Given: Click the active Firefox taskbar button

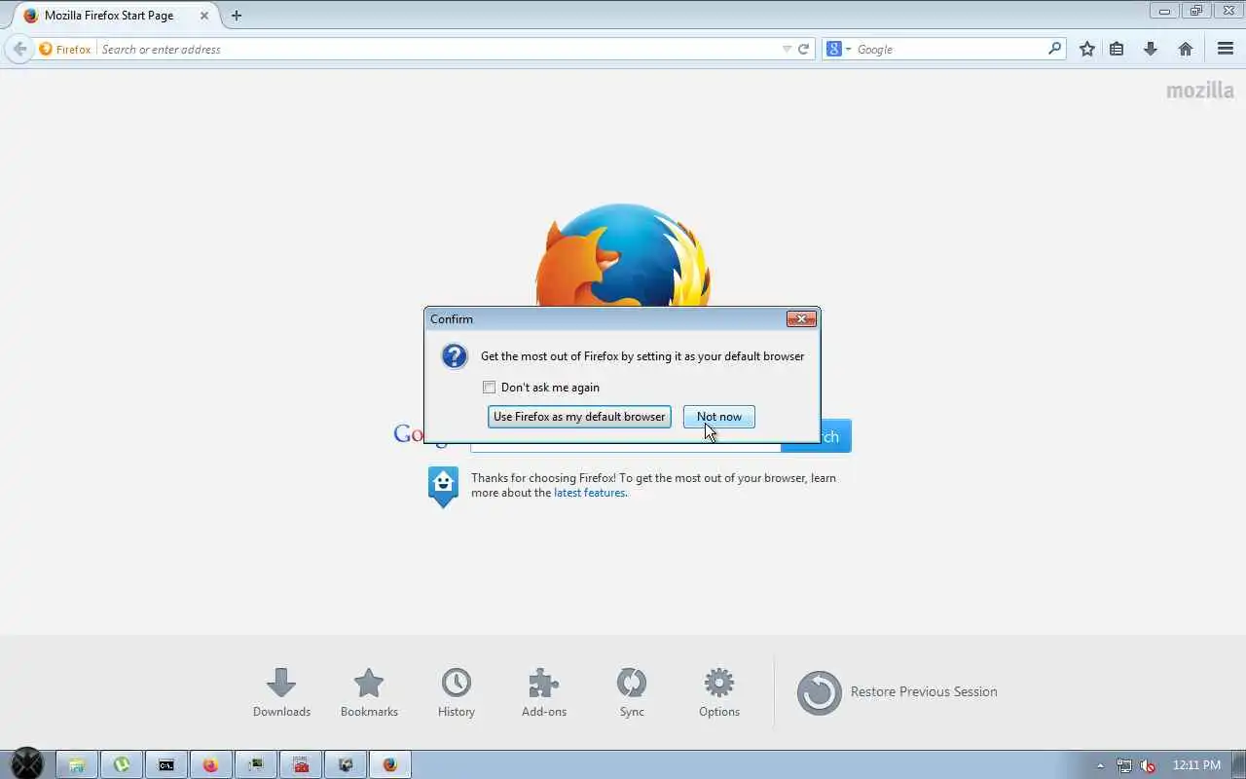Looking at the screenshot, I should coord(390,764).
